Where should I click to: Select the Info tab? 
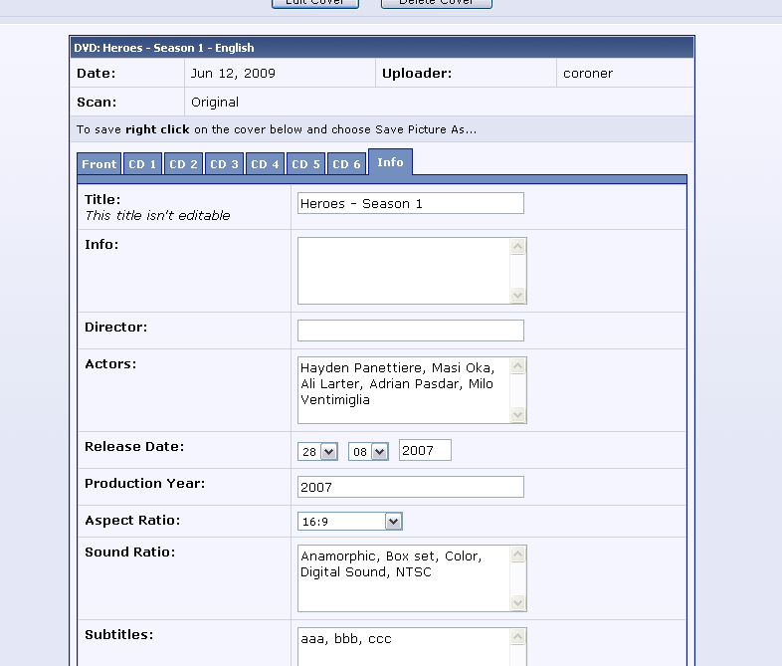coord(390,162)
